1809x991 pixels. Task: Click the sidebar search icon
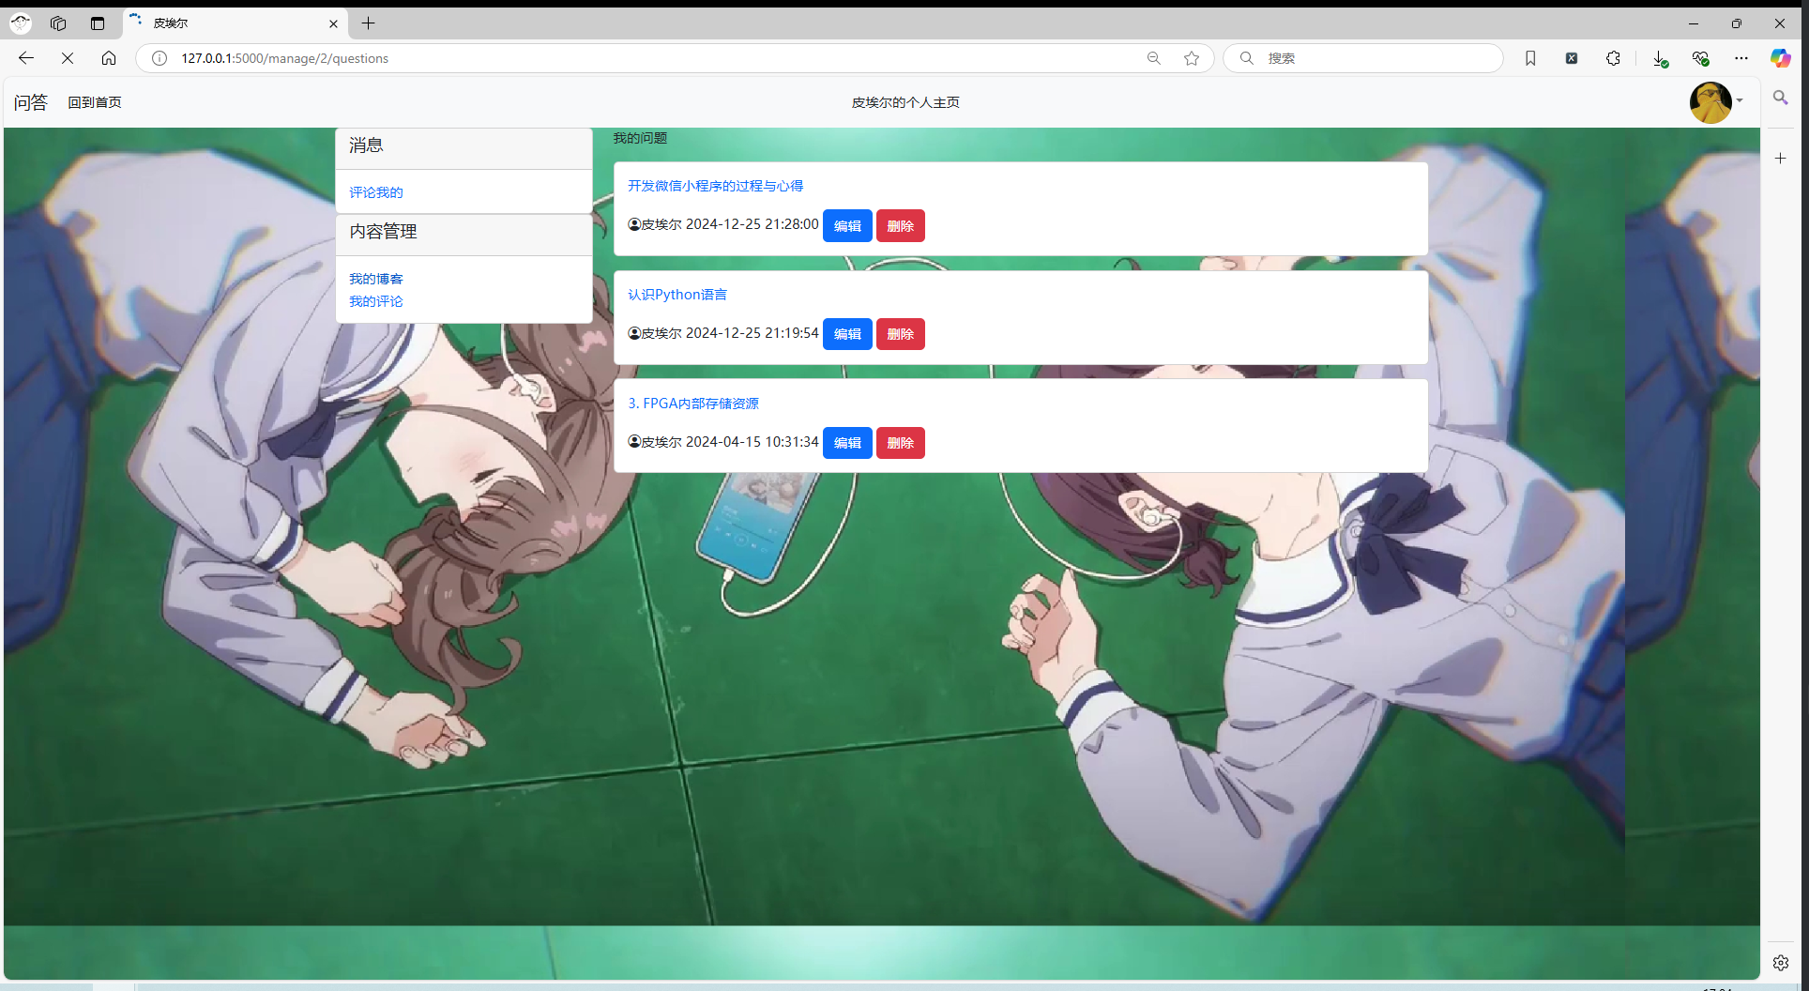(1780, 98)
